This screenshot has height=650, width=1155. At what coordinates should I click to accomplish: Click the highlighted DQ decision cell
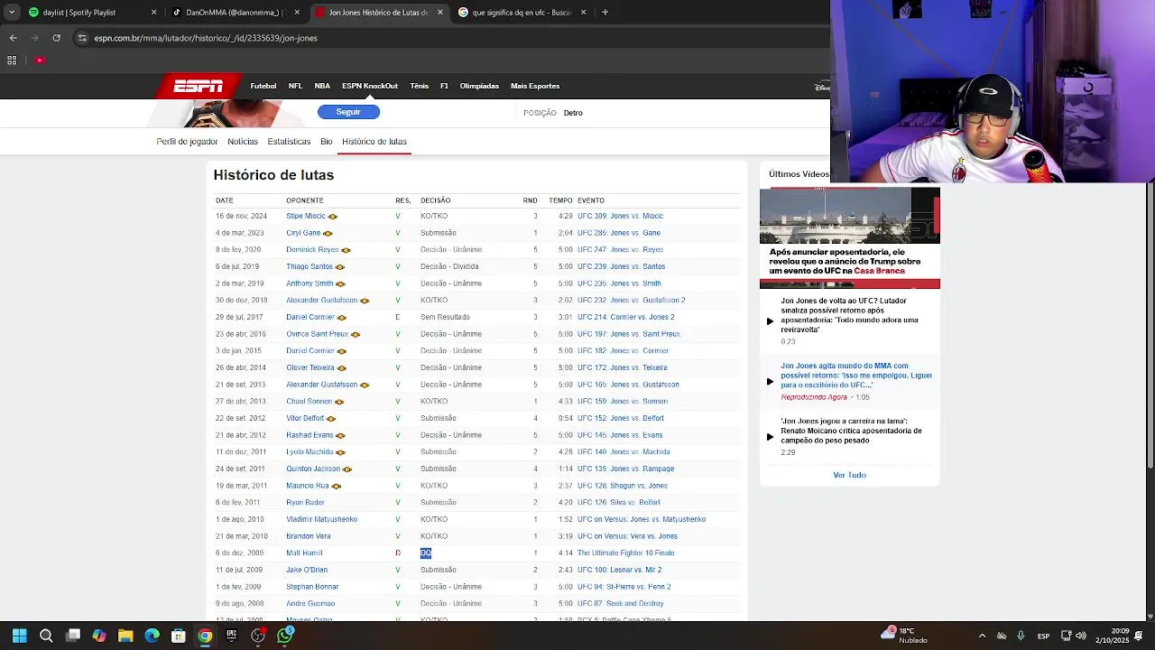tap(426, 553)
